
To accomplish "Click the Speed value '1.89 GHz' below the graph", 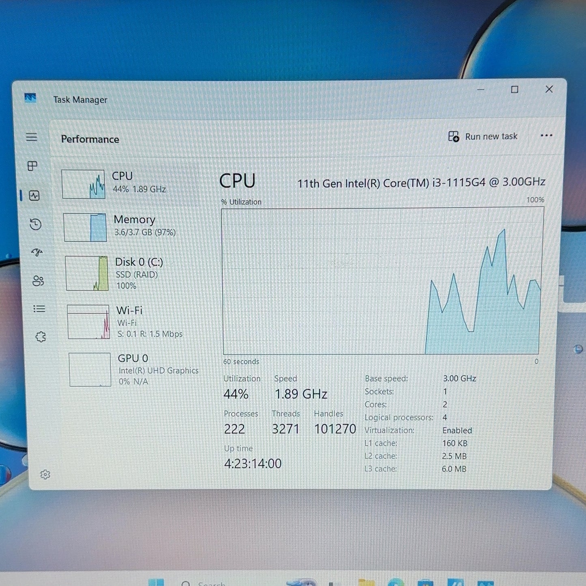I will 301,394.
